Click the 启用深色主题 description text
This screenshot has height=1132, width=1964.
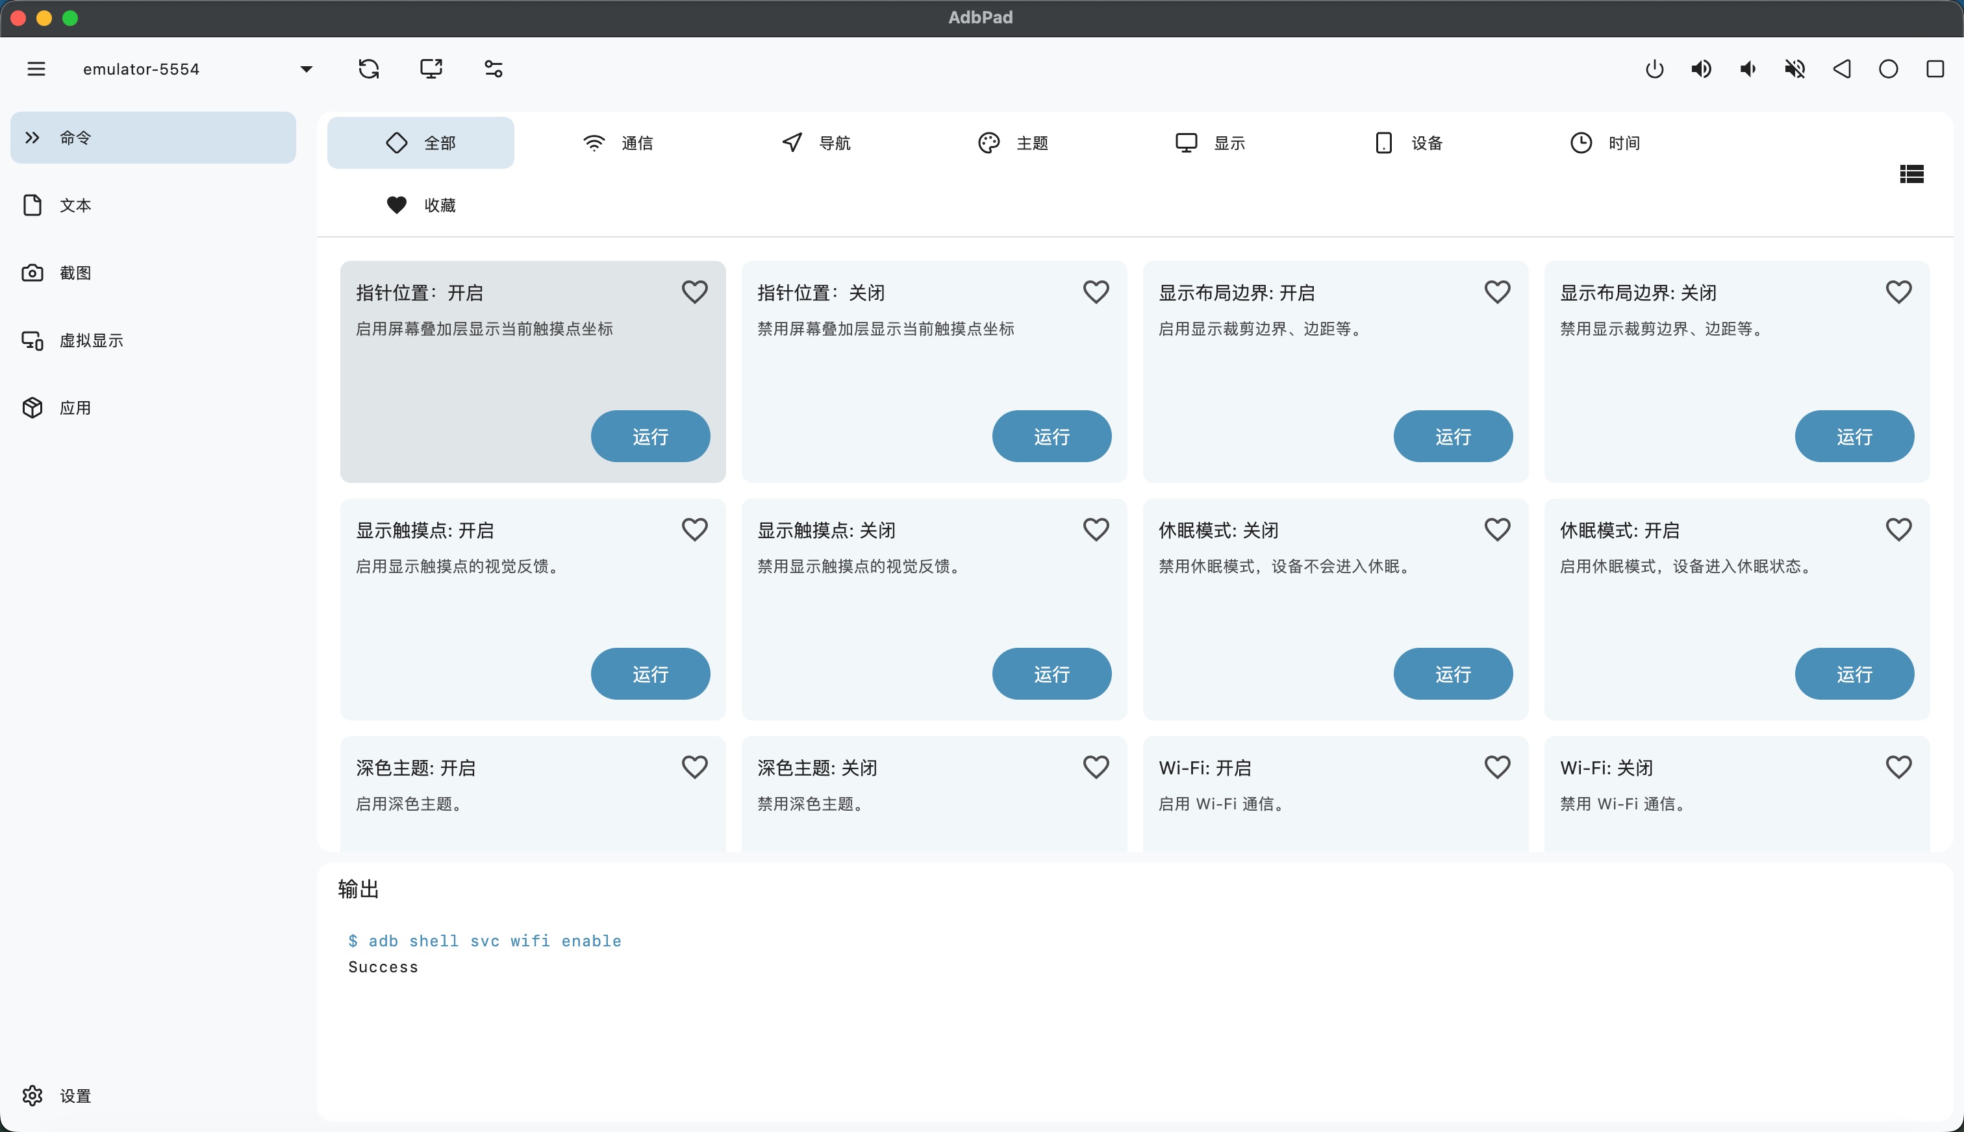(410, 804)
